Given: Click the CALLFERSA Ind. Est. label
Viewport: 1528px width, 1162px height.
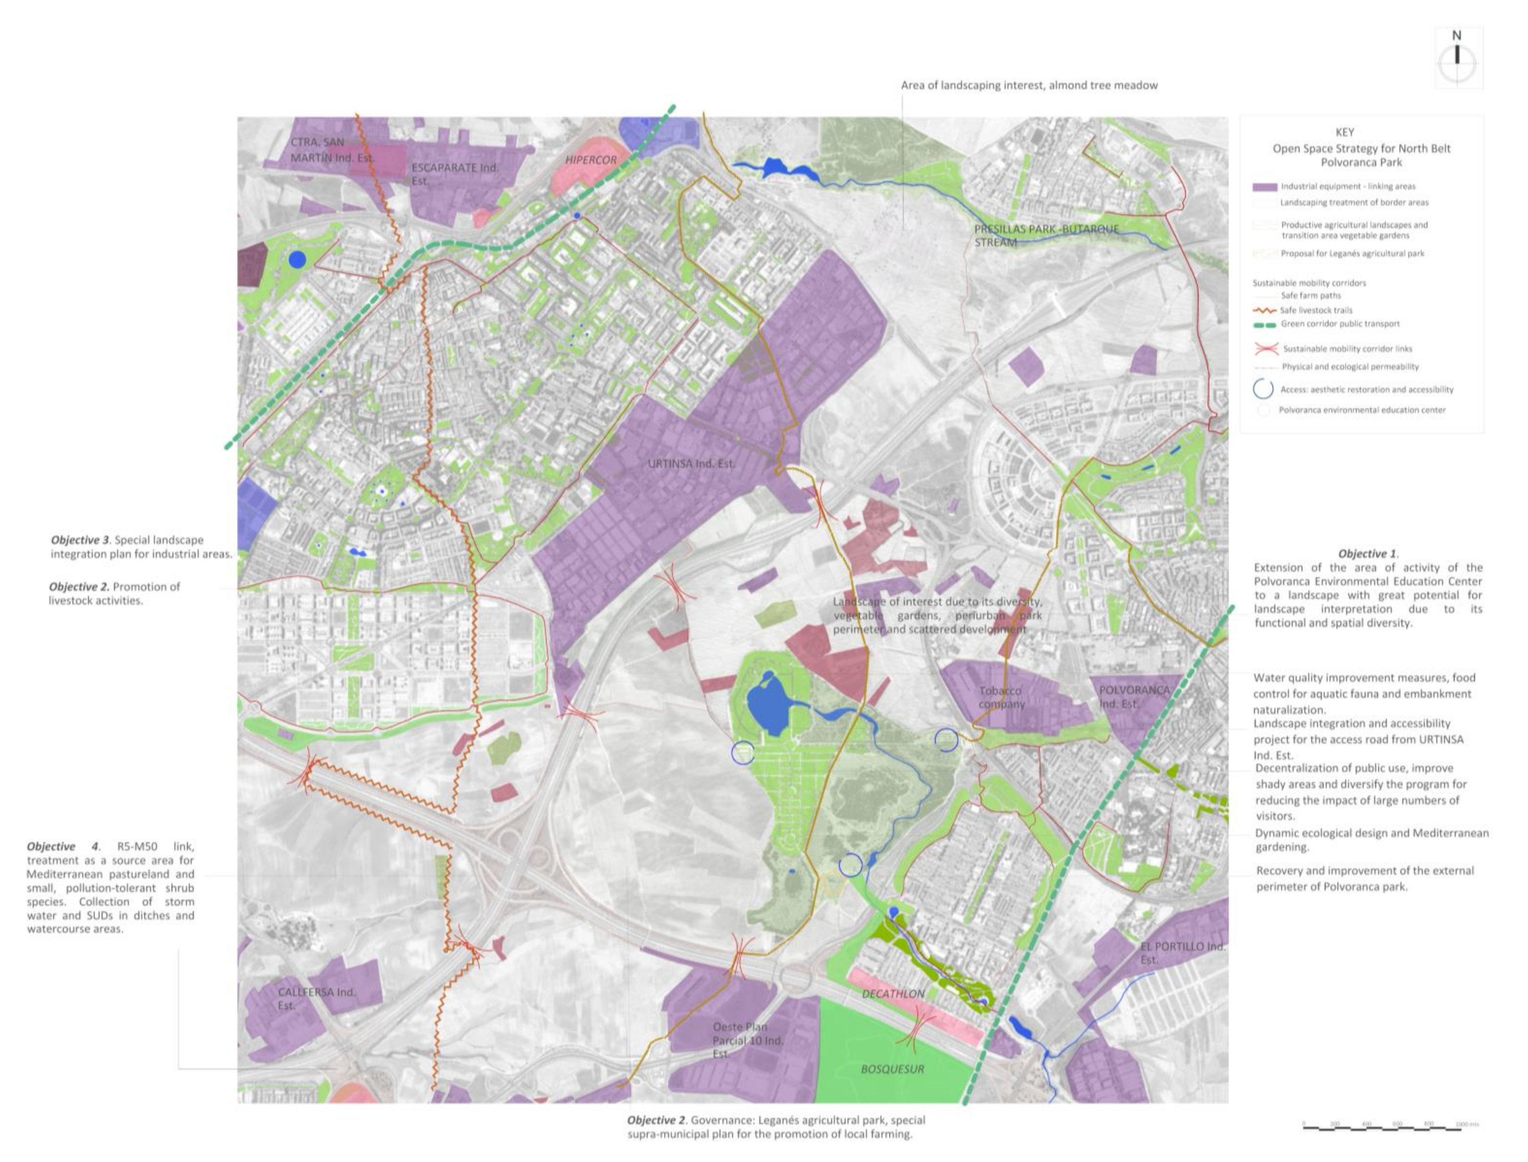Looking at the screenshot, I should click(x=317, y=998).
